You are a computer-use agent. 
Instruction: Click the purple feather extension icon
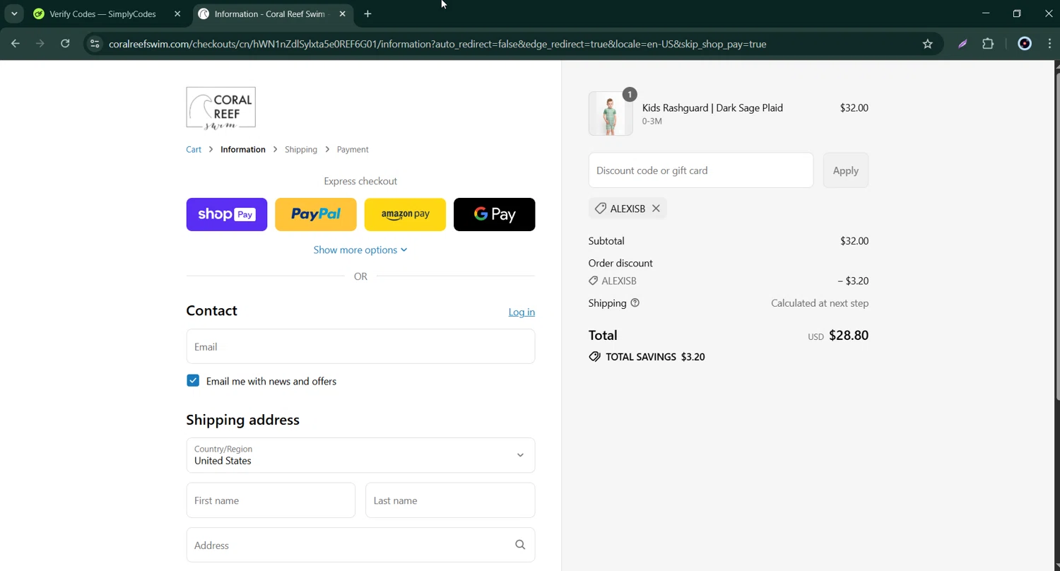click(962, 44)
